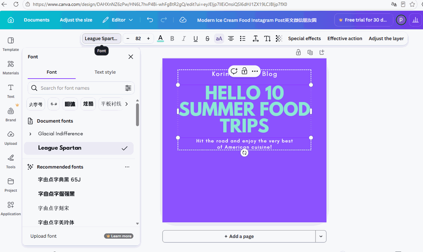This screenshot has width=423, height=252.
Task: Open the font search filters icon
Action: tap(128, 88)
